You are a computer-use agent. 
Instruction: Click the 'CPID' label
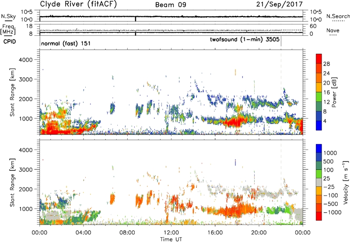point(10,41)
